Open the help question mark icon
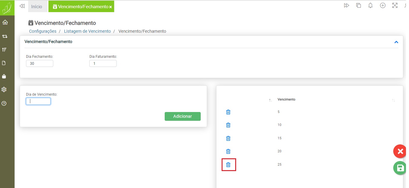The height and width of the screenshot is (188, 409). click(x=4, y=104)
